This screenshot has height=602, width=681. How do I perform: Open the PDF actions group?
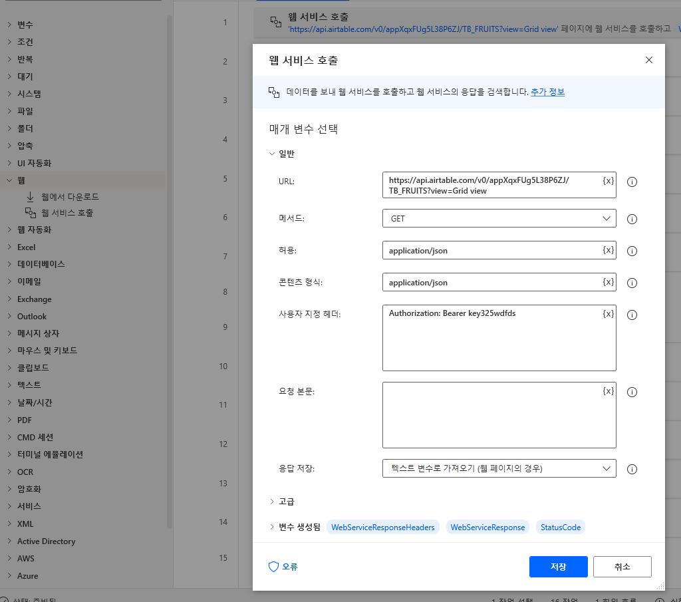pos(25,420)
